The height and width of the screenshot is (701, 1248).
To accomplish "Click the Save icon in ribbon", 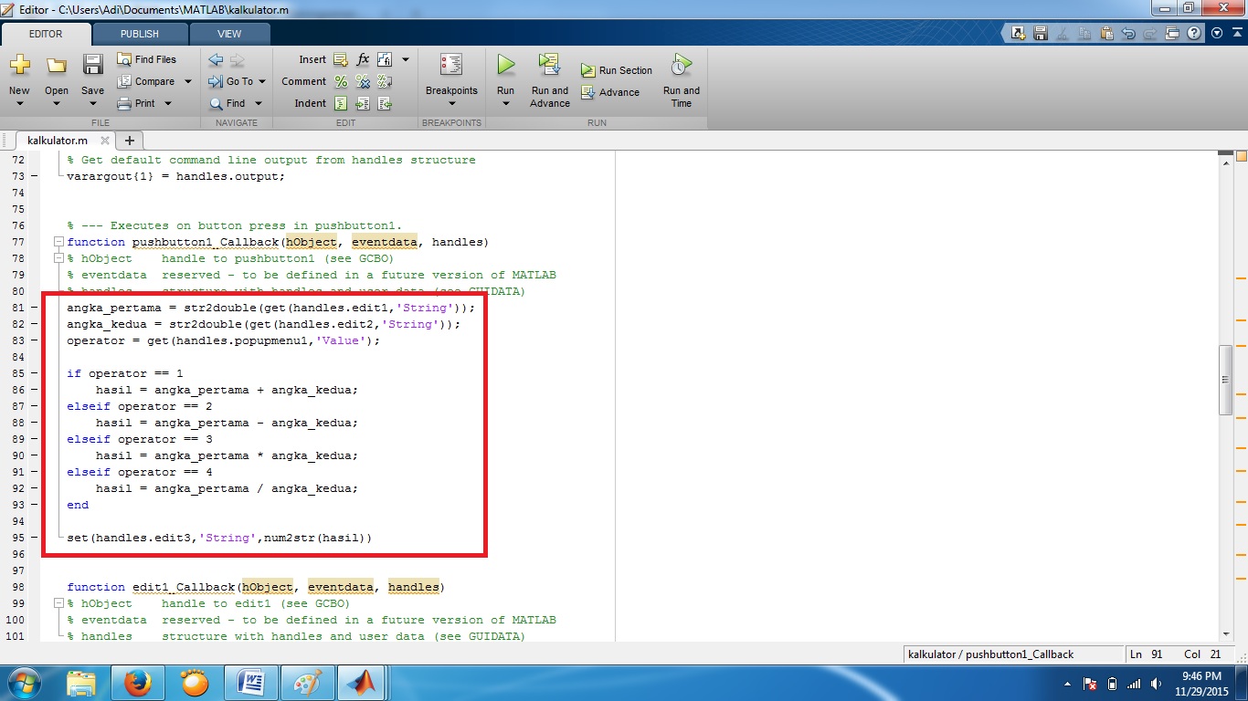I will pos(92,66).
